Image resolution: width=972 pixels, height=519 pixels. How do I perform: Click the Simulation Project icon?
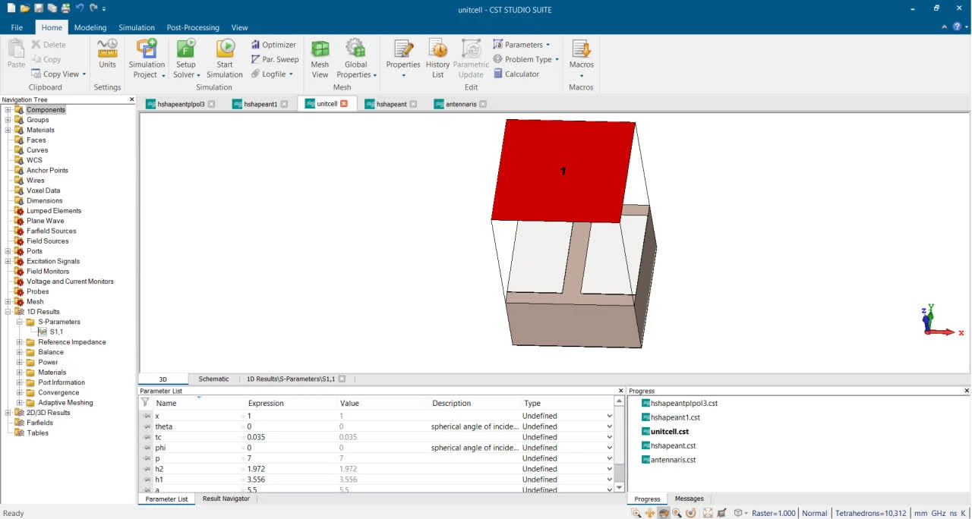click(x=147, y=58)
